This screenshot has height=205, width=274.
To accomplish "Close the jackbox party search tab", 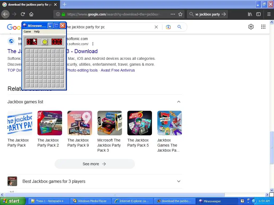I will [x=55, y=5].
